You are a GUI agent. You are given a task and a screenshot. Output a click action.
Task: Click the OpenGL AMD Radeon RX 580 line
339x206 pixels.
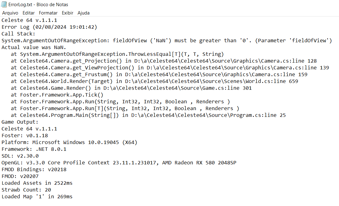click(119, 163)
